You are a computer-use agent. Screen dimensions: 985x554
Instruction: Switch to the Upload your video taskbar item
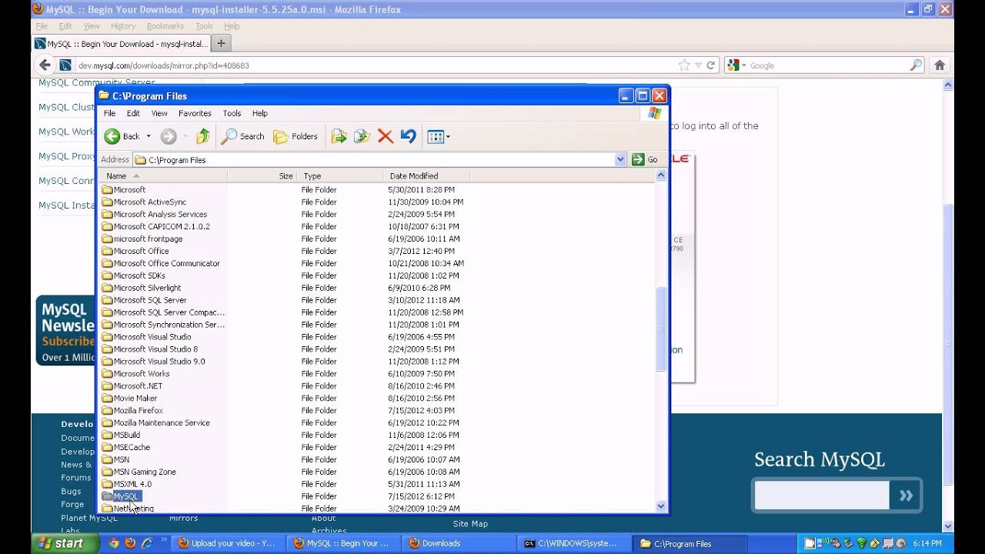point(227,543)
